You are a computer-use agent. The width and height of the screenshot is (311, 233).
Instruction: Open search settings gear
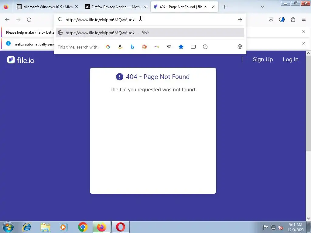240,47
